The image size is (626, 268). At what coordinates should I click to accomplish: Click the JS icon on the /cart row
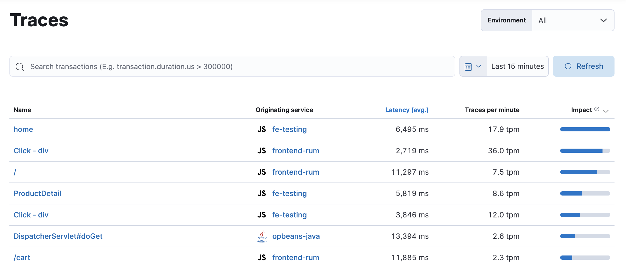point(262,258)
